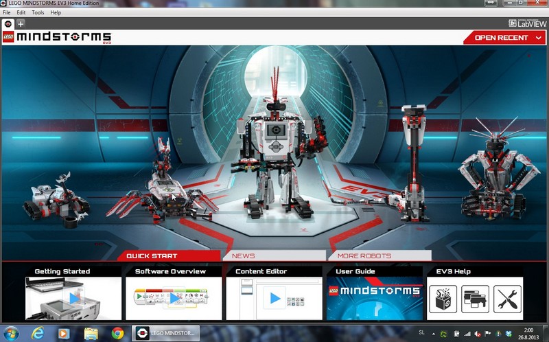This screenshot has height=342, width=549.
Task: Click the Software Overview heading
Action: 170,271
